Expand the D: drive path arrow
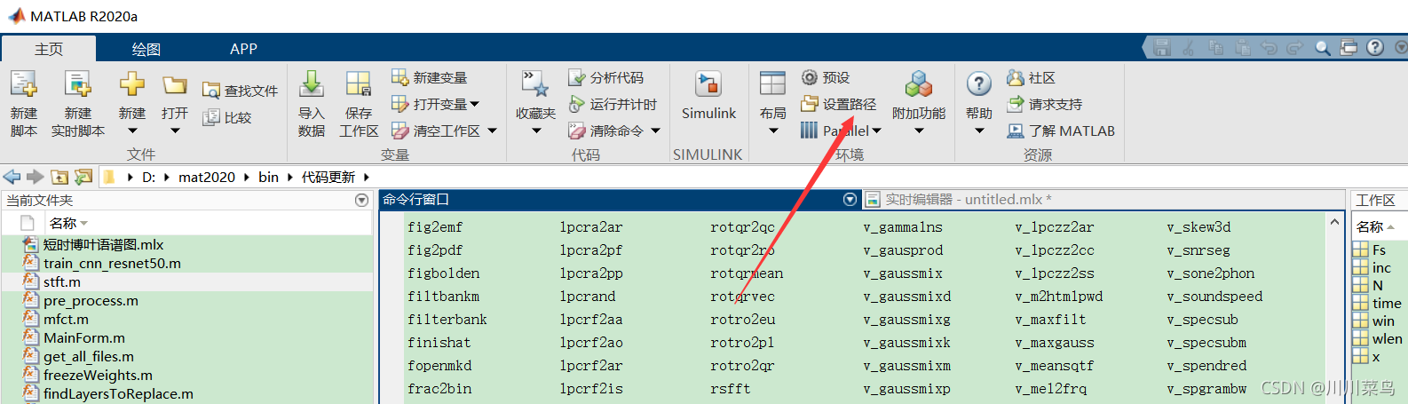The width and height of the screenshot is (1408, 404). [168, 177]
